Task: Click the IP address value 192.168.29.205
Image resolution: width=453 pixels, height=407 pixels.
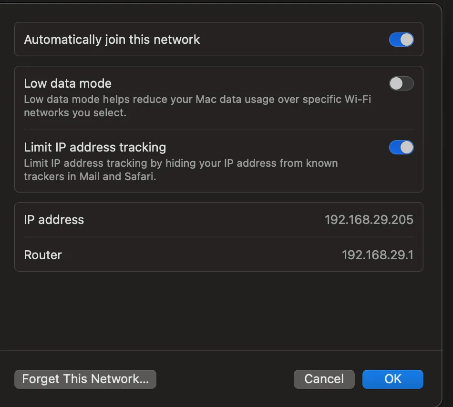Action: tap(369, 220)
